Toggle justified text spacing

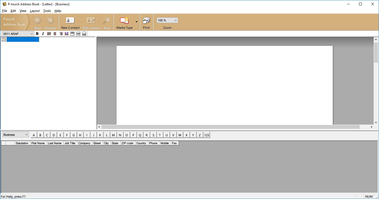point(66,34)
